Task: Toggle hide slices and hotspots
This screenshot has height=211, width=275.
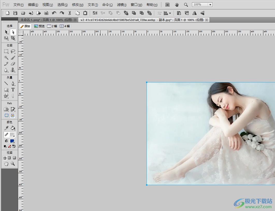Action: point(6,116)
